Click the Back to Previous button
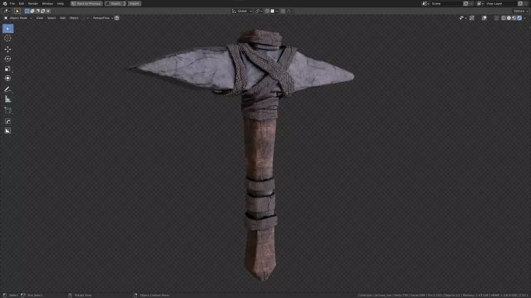 click(x=86, y=4)
